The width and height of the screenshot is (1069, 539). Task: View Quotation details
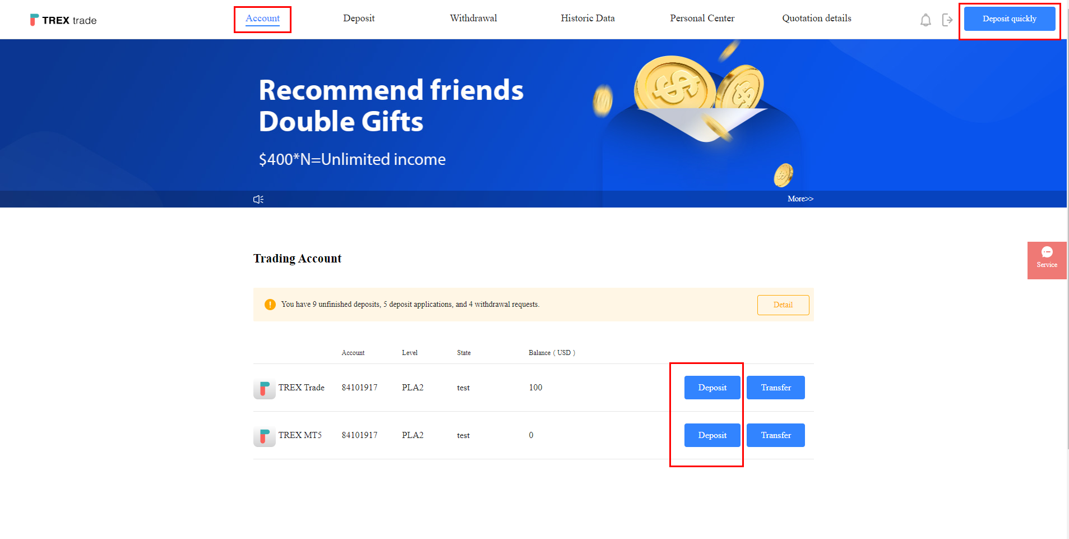[x=817, y=18]
